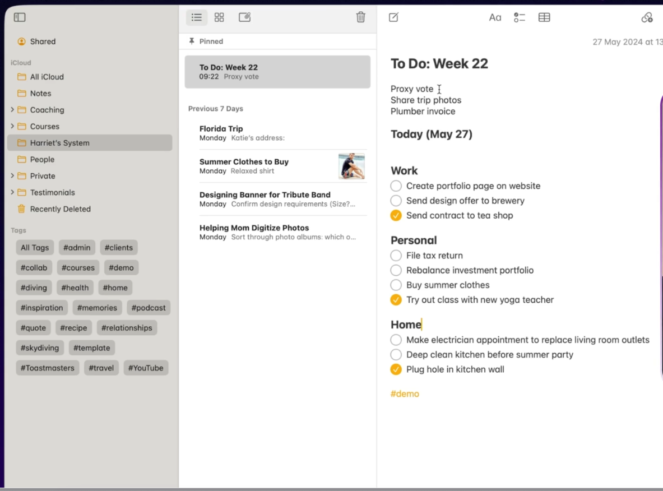Screen dimensions: 663x491
Task: Expand the Courses folder
Action: coord(12,126)
